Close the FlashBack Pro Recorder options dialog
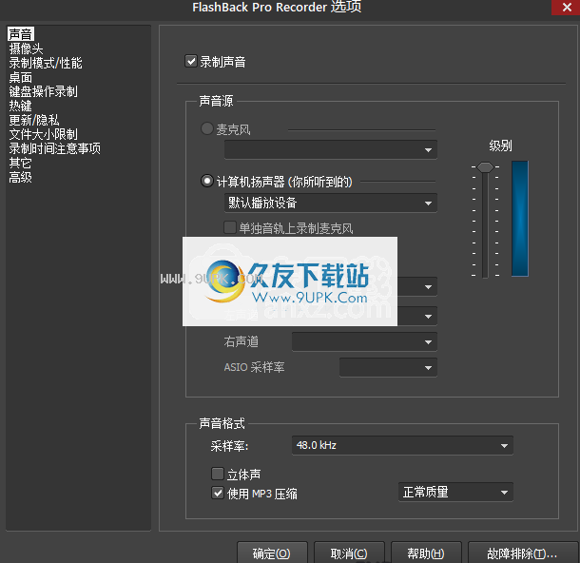Screen dimensions: 580x563 (566, 7)
